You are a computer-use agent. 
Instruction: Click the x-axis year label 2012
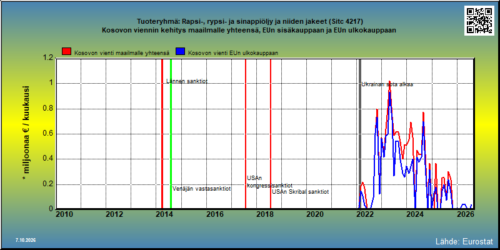[x=114, y=214]
